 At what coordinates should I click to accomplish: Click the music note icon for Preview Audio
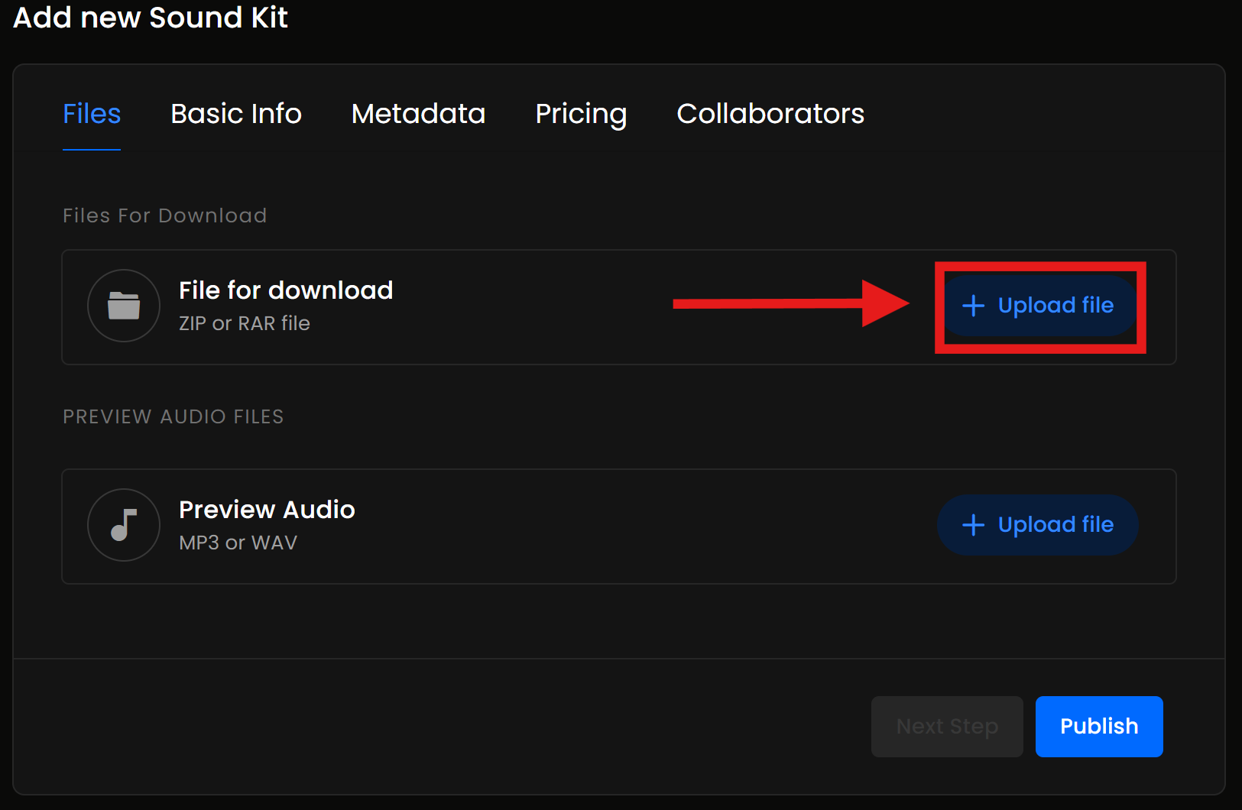pos(124,525)
